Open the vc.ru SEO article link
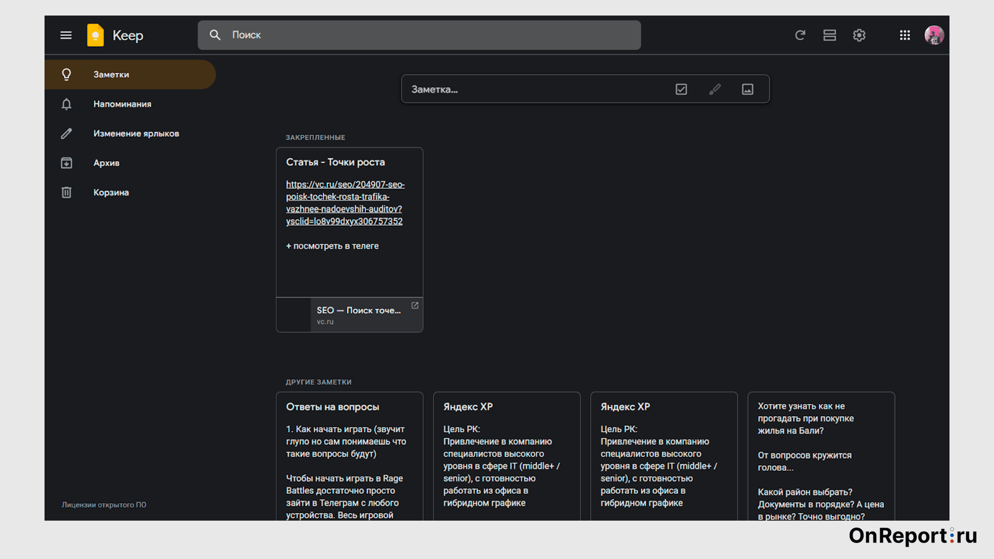Image resolution: width=994 pixels, height=559 pixels. pyautogui.click(x=345, y=203)
